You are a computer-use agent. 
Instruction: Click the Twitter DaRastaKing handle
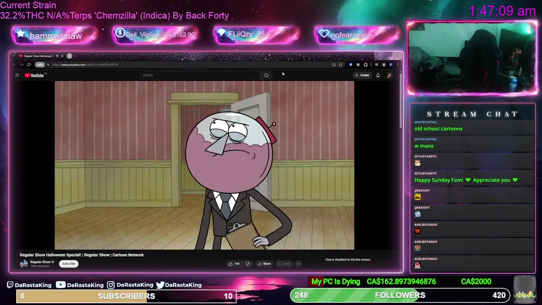[179, 285]
